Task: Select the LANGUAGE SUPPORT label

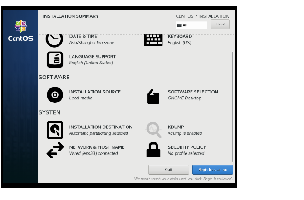Action: tap(93, 57)
